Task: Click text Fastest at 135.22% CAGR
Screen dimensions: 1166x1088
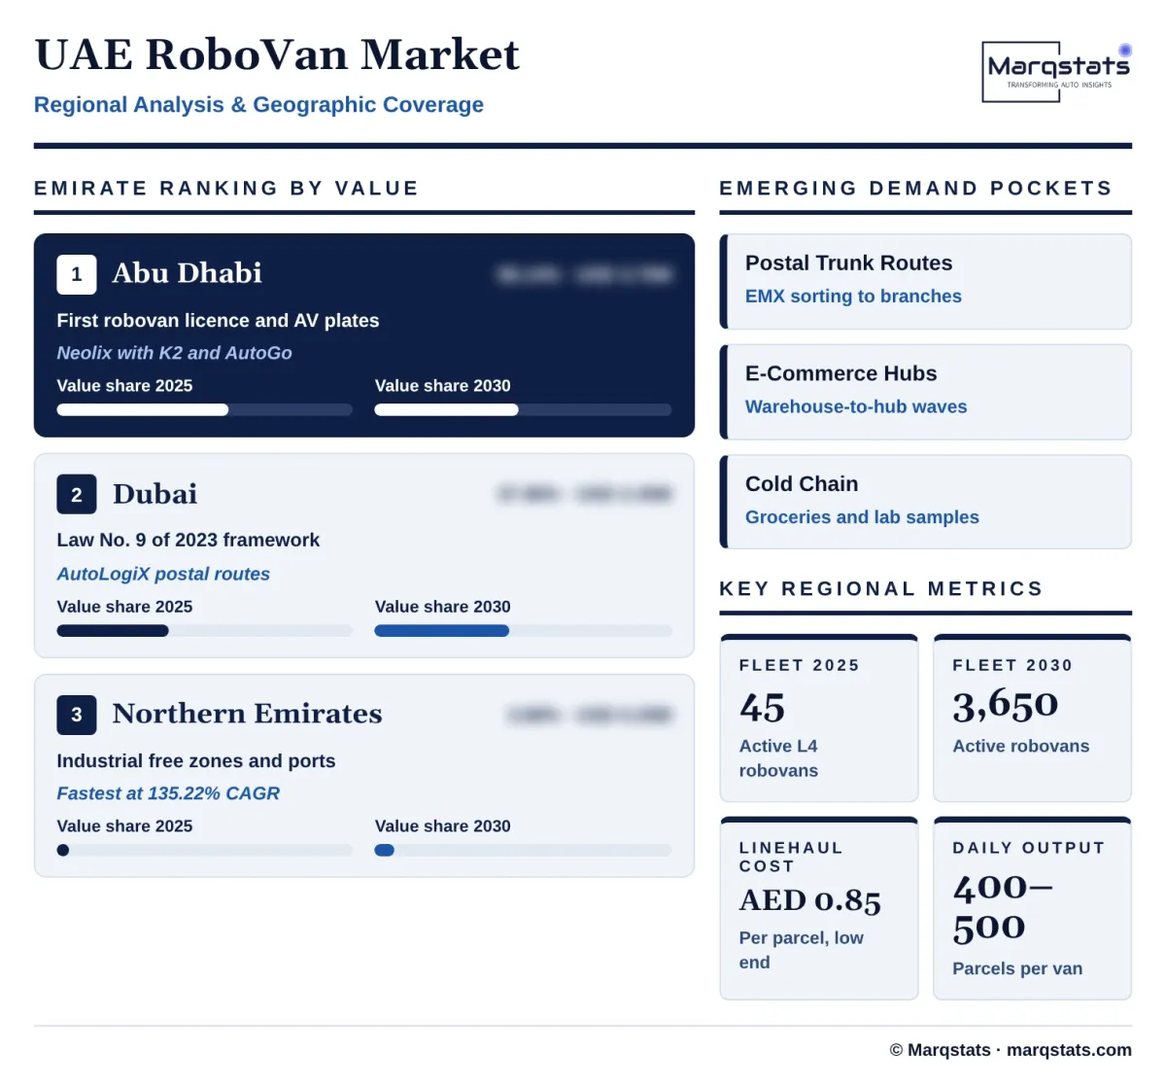Action: pyautogui.click(x=168, y=793)
